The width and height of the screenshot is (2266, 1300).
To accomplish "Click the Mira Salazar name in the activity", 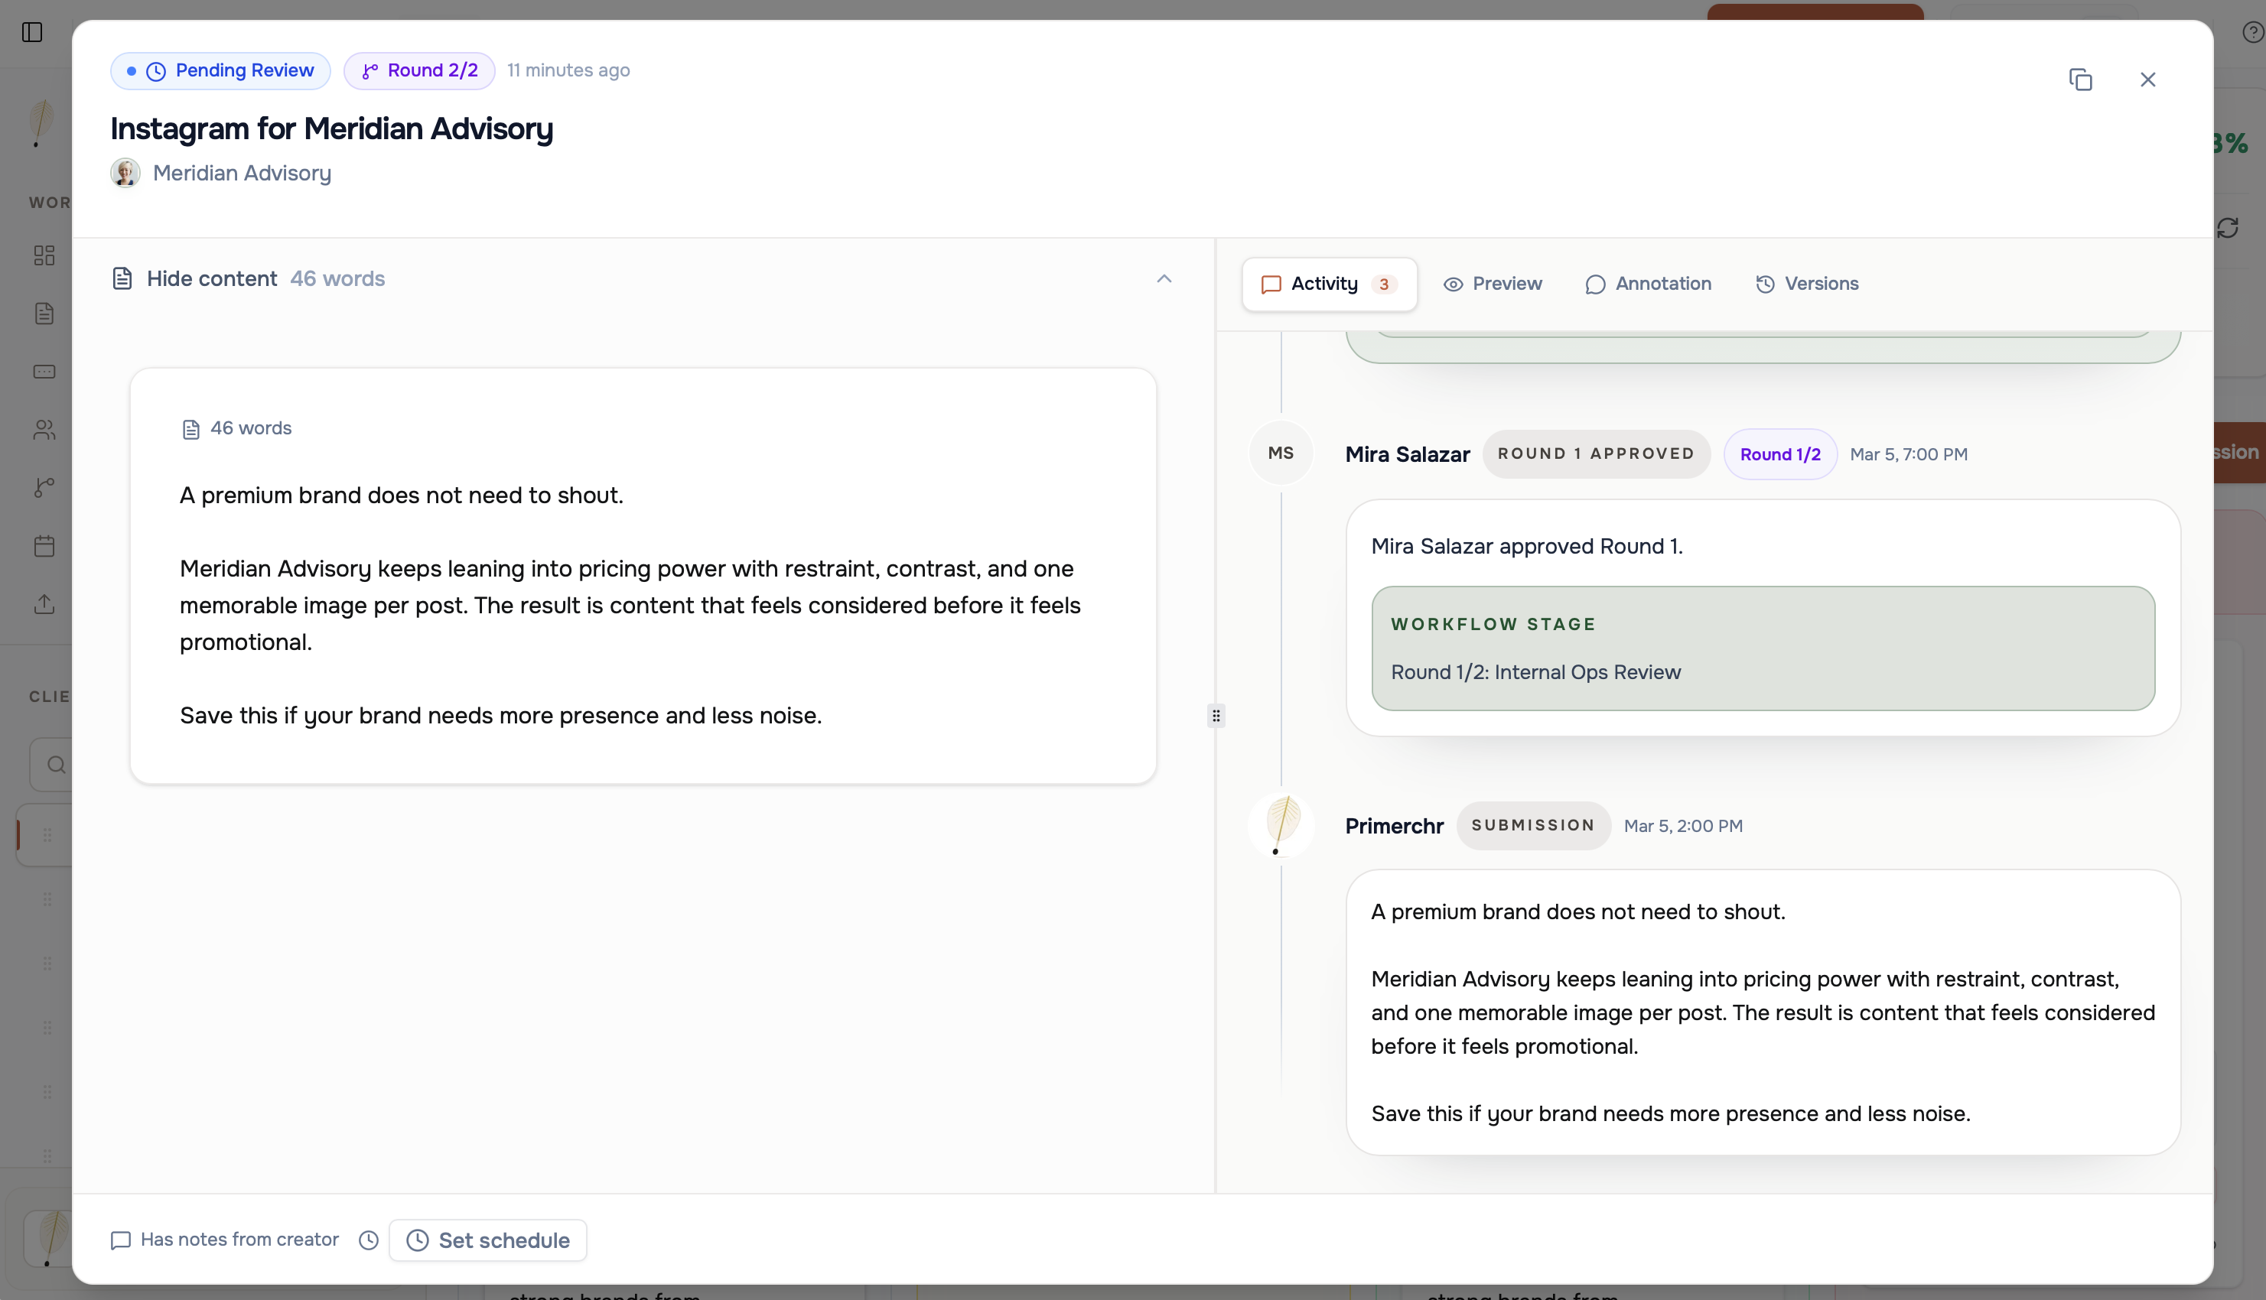I will 1407,454.
